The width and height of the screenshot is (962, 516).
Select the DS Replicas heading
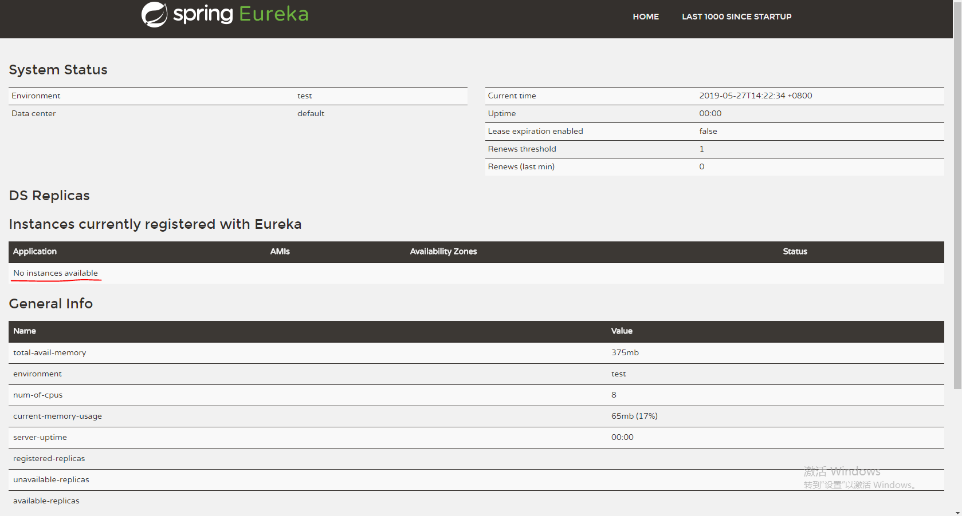[x=49, y=196]
